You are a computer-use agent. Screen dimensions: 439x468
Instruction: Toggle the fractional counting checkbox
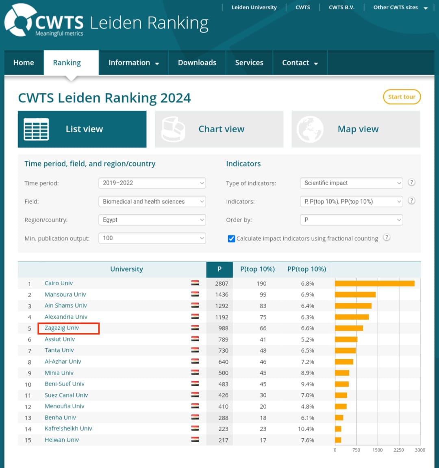(x=231, y=239)
